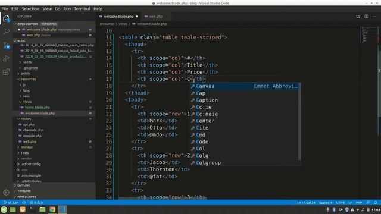Click the git branch indicator in status bar
Screen dimensions: 381x214
pos(11,203)
